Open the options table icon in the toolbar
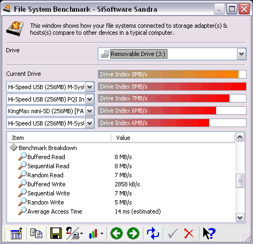This screenshot has height=244, width=253. pyautogui.click(x=16, y=233)
